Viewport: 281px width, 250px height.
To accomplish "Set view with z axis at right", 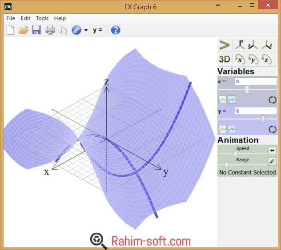I will (x=267, y=44).
